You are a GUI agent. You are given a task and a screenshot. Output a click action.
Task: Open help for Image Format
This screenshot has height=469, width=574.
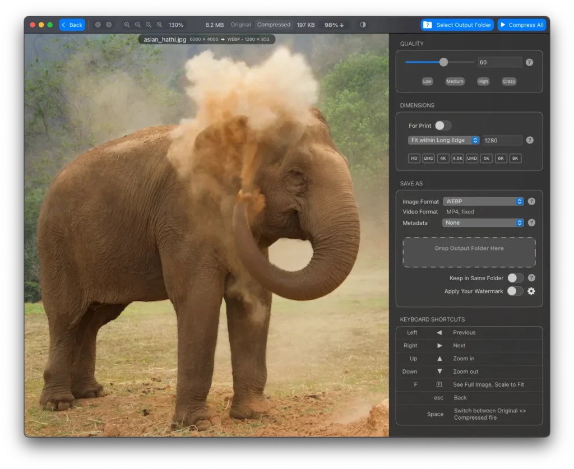[x=531, y=201]
